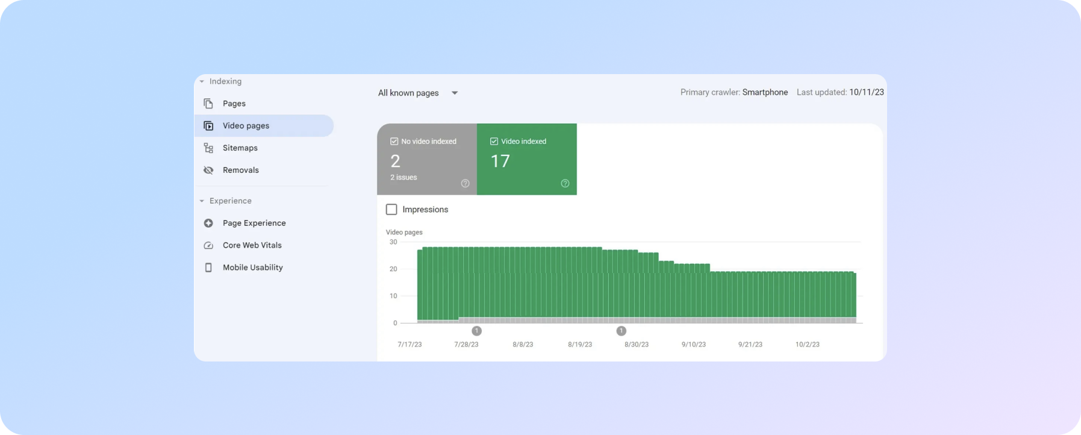1081x435 pixels.
Task: Select Video pages menu item
Action: (264, 126)
